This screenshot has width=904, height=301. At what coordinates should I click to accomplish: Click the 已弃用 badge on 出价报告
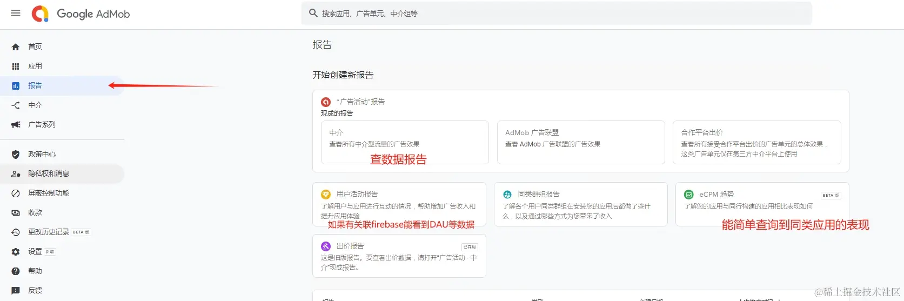point(470,247)
